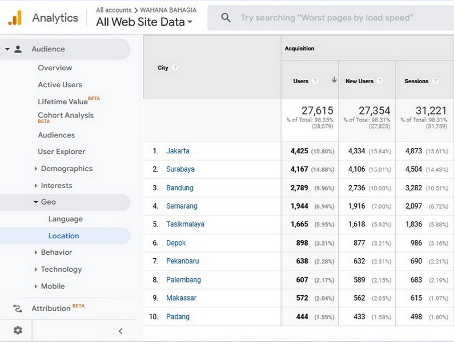Collapse the sidebar with the chevron arrow
The height and width of the screenshot is (342, 454).
pyautogui.click(x=120, y=331)
